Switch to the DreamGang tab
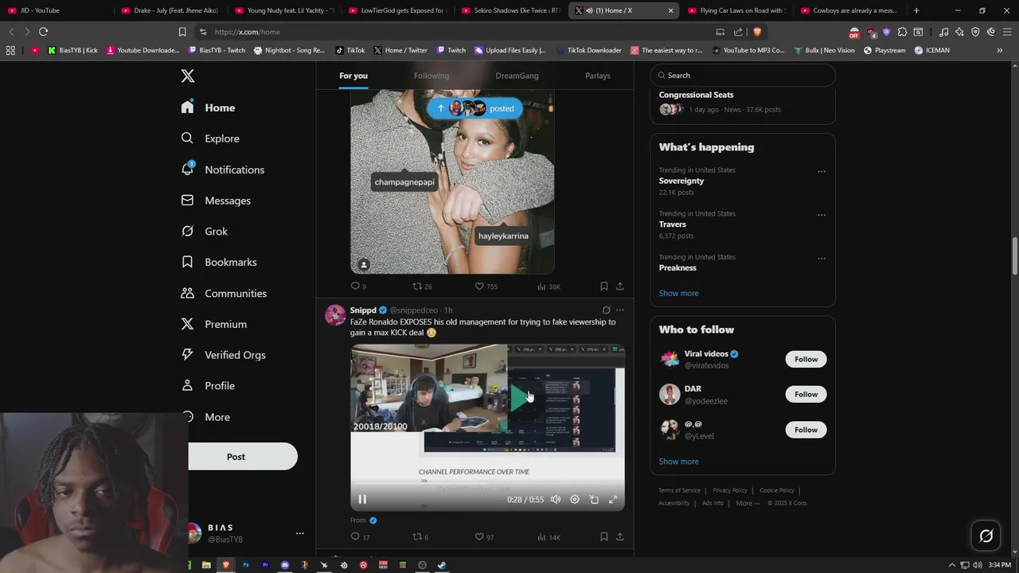 (517, 76)
